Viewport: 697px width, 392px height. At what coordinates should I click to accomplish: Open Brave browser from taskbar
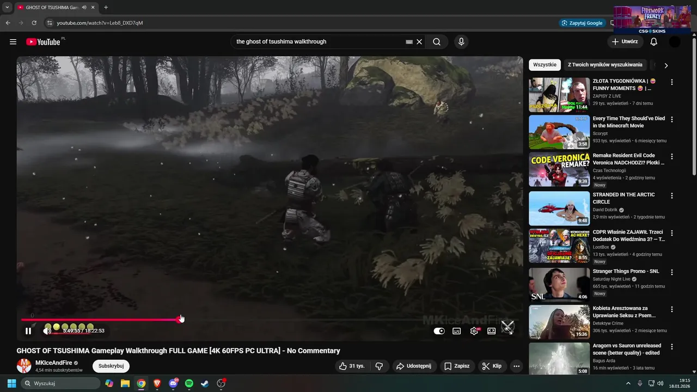[157, 383]
